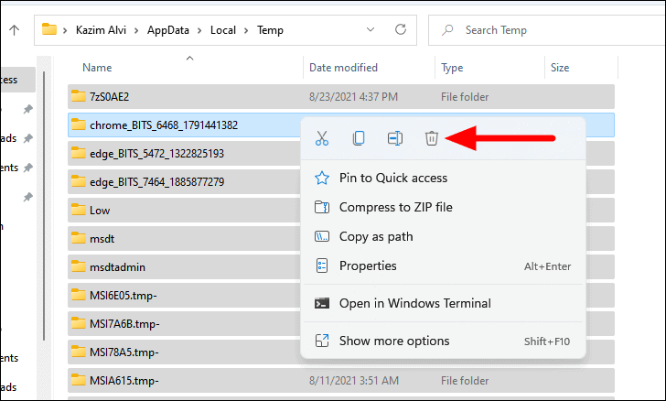The width and height of the screenshot is (666, 401).
Task: Select the chrome_BITS_6468_1791441382 folder
Action: click(x=184, y=125)
